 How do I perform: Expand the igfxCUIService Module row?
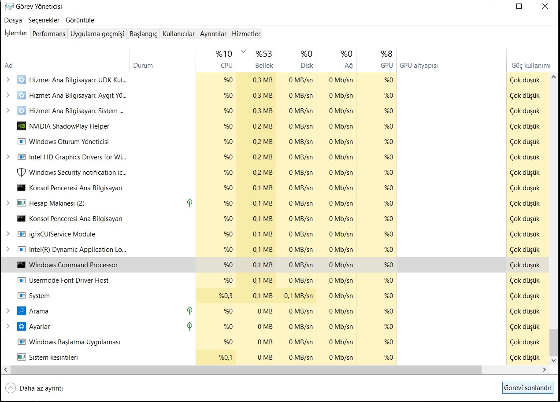point(7,234)
